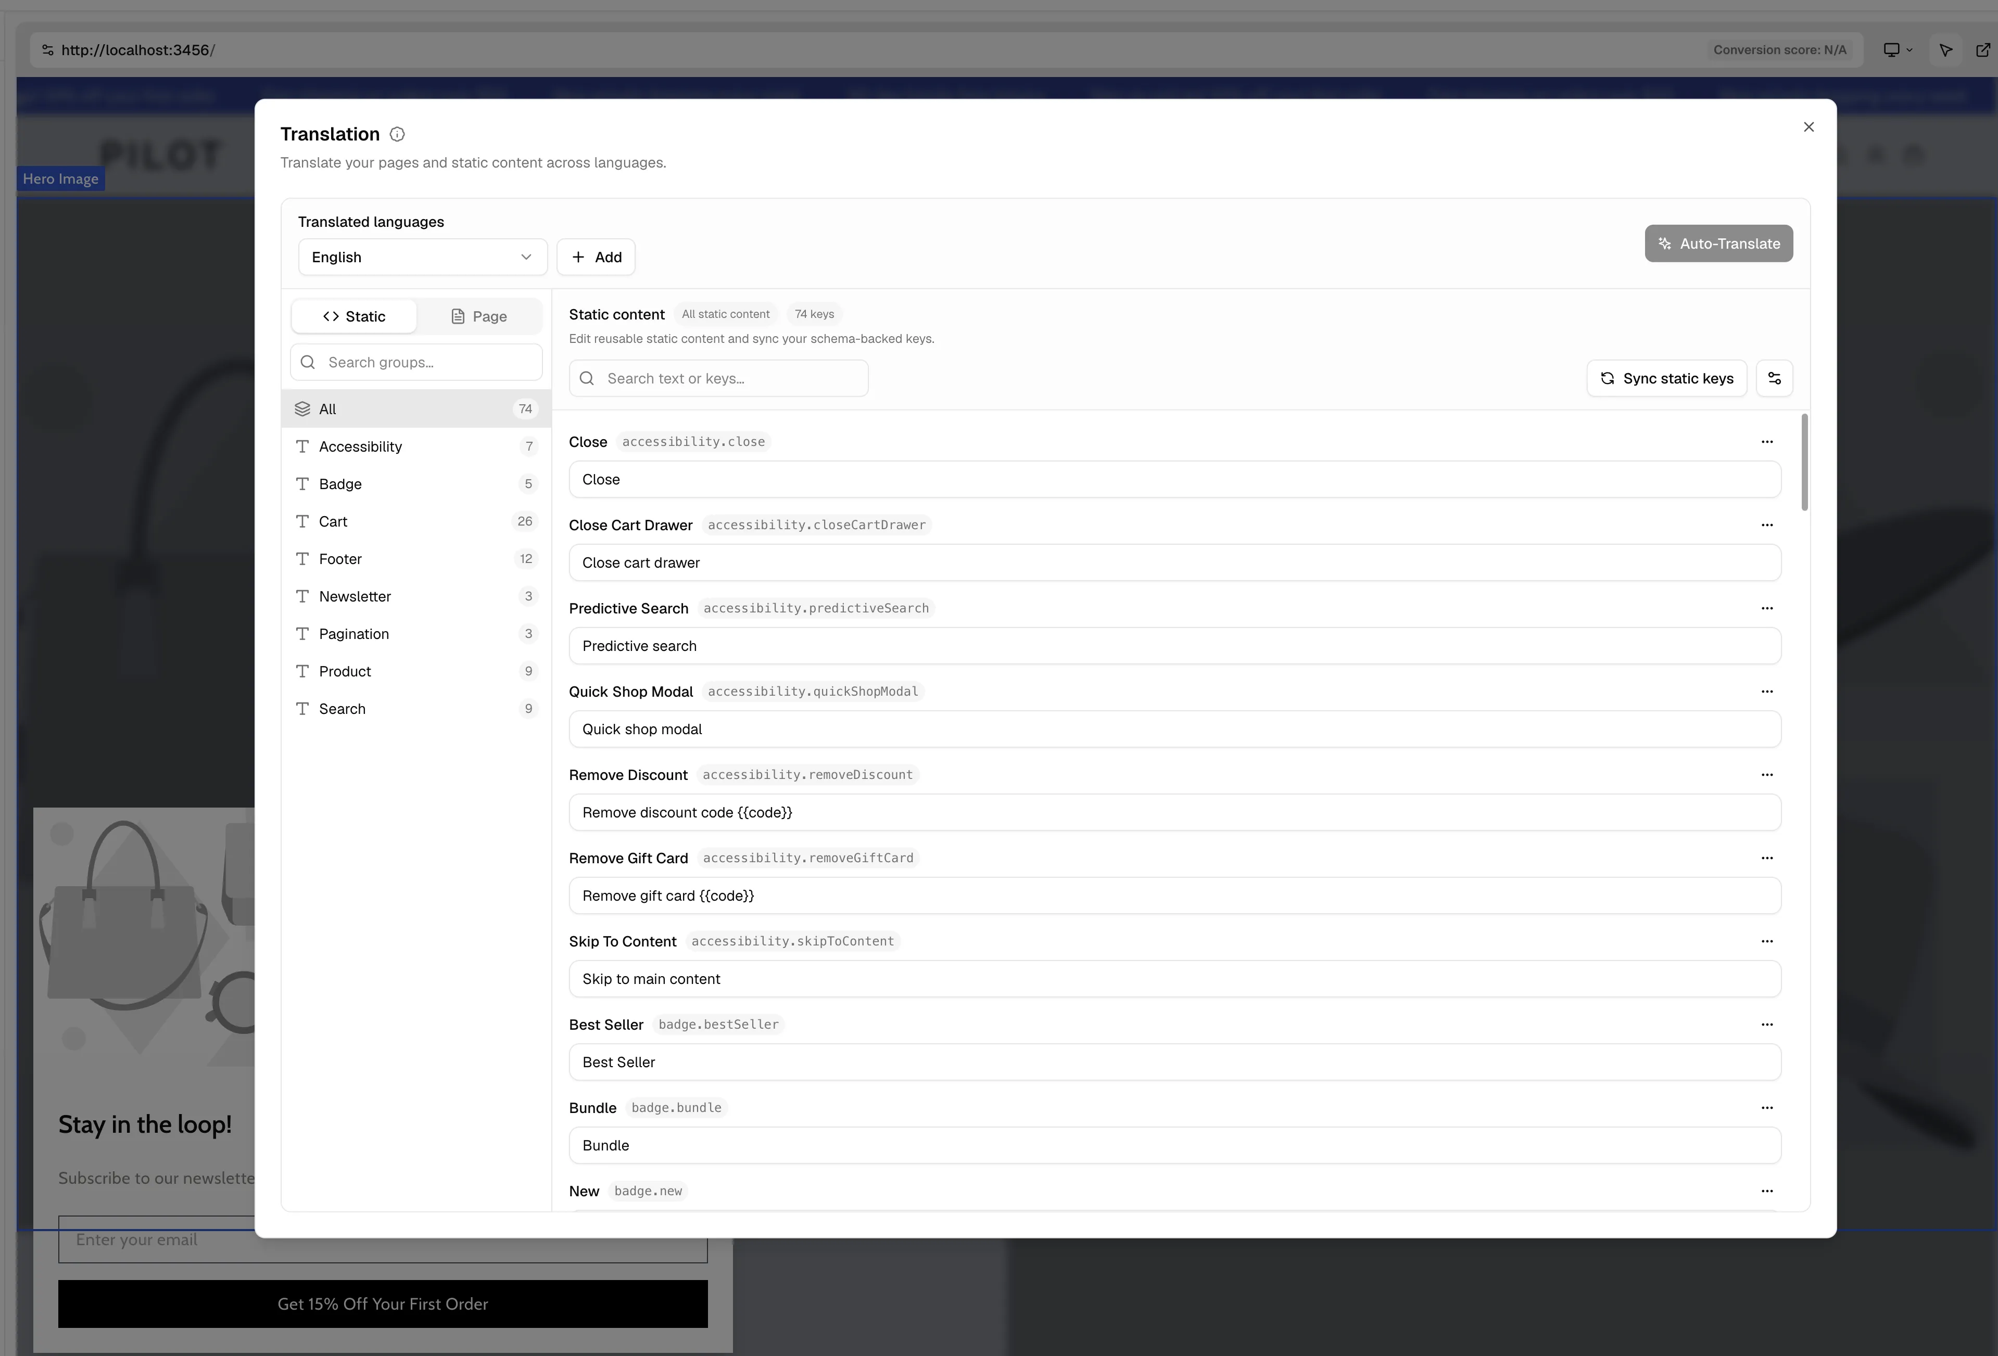
Task: Activate the cursor select mode icon
Action: pyautogui.click(x=1945, y=50)
